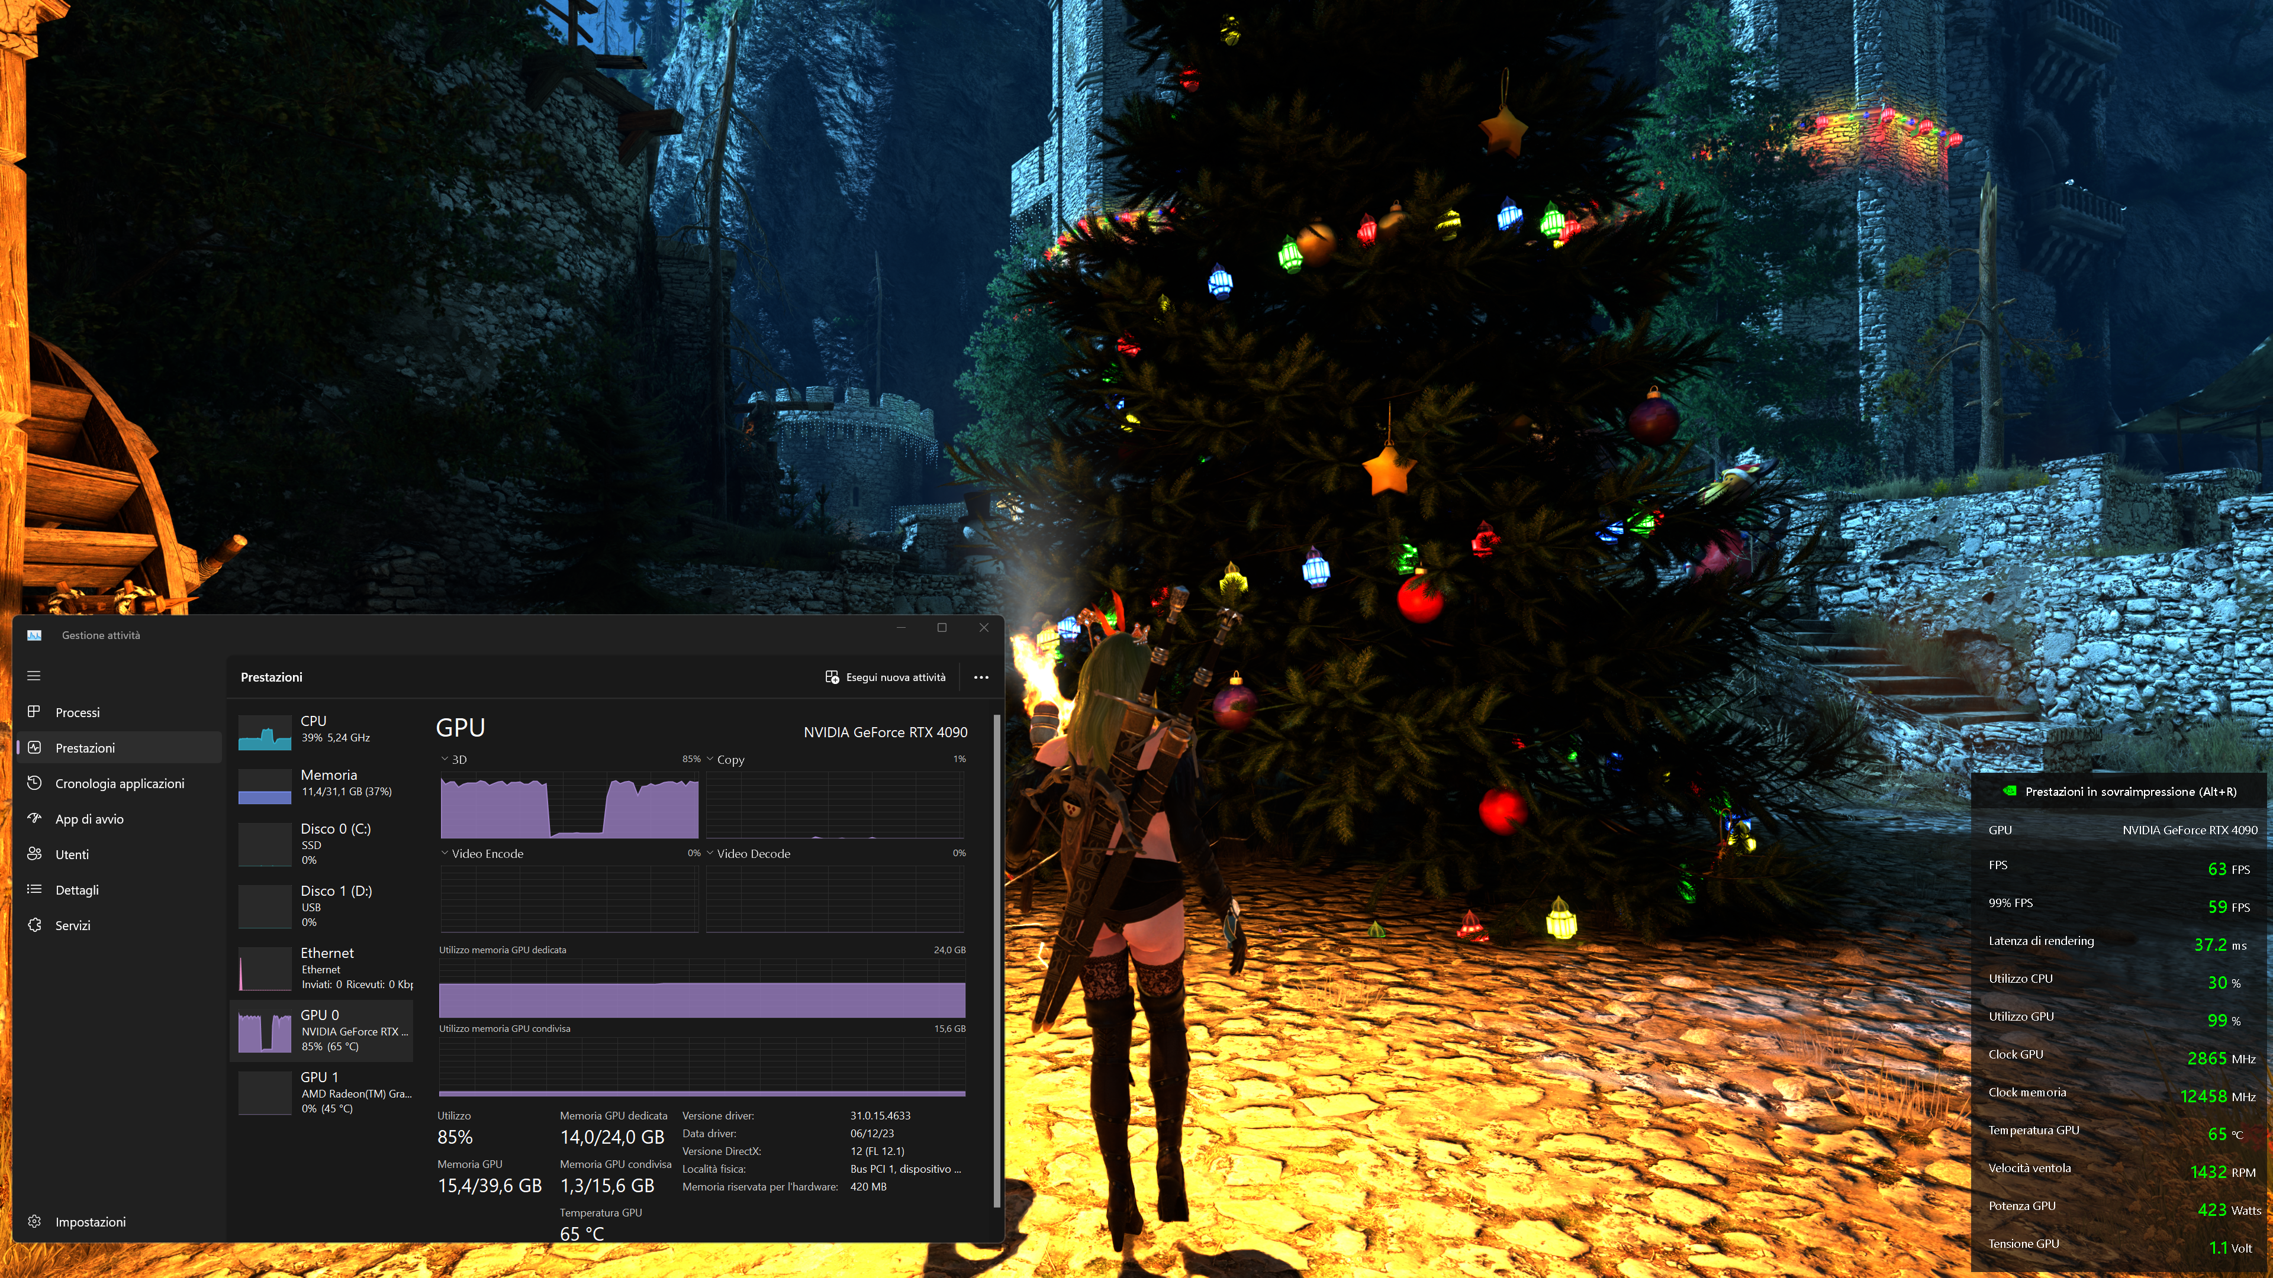Click the DirectX version 12 (FL 12.1)
Viewport: 2273px width, 1278px height.
click(x=877, y=1151)
